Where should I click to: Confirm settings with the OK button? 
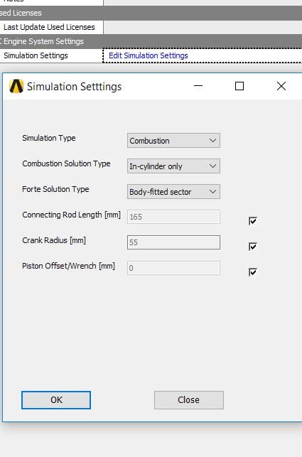56,400
